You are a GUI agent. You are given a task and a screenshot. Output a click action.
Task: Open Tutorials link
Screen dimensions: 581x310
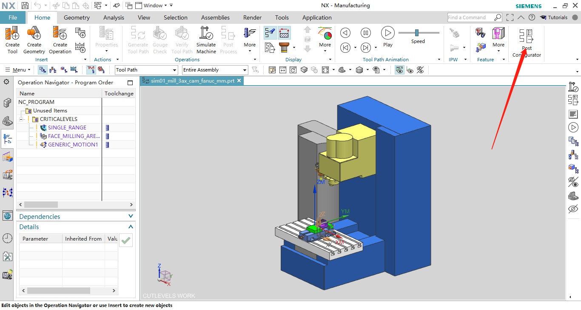click(554, 17)
